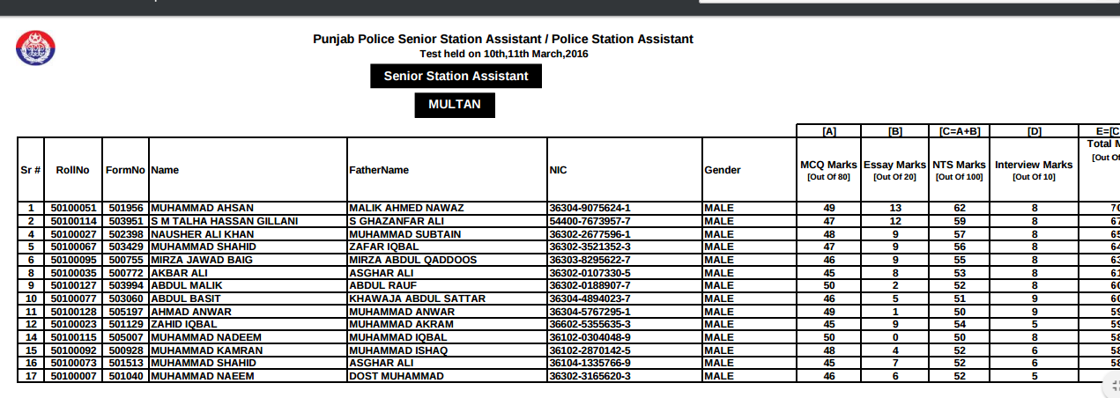Click the test date line under the title
Viewport: 1120px width, 398px height.
coord(503,54)
